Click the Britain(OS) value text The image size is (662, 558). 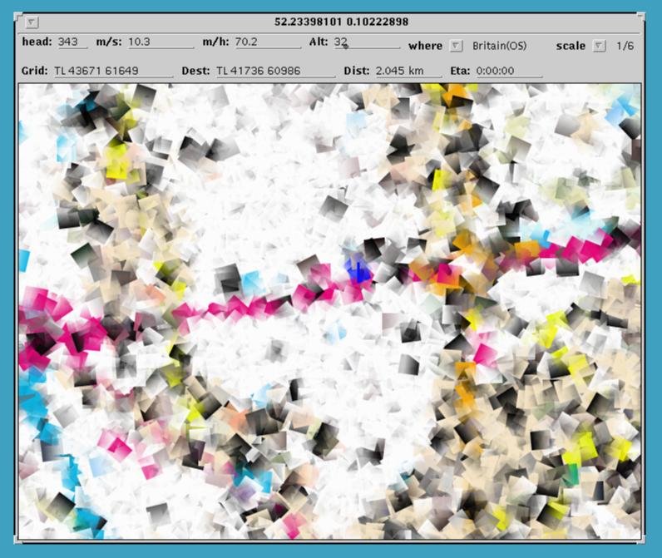point(500,46)
